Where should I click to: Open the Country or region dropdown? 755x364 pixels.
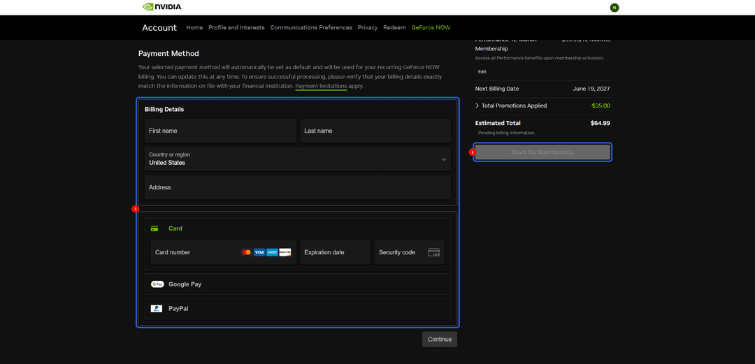[x=298, y=159]
